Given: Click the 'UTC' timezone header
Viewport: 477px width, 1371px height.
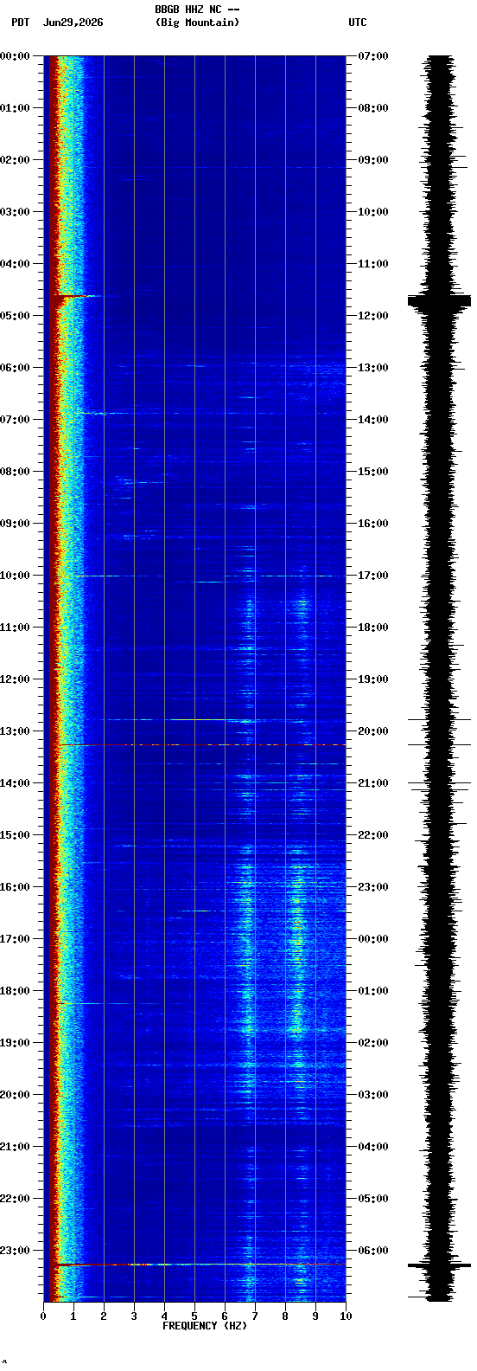Looking at the screenshot, I should [358, 23].
